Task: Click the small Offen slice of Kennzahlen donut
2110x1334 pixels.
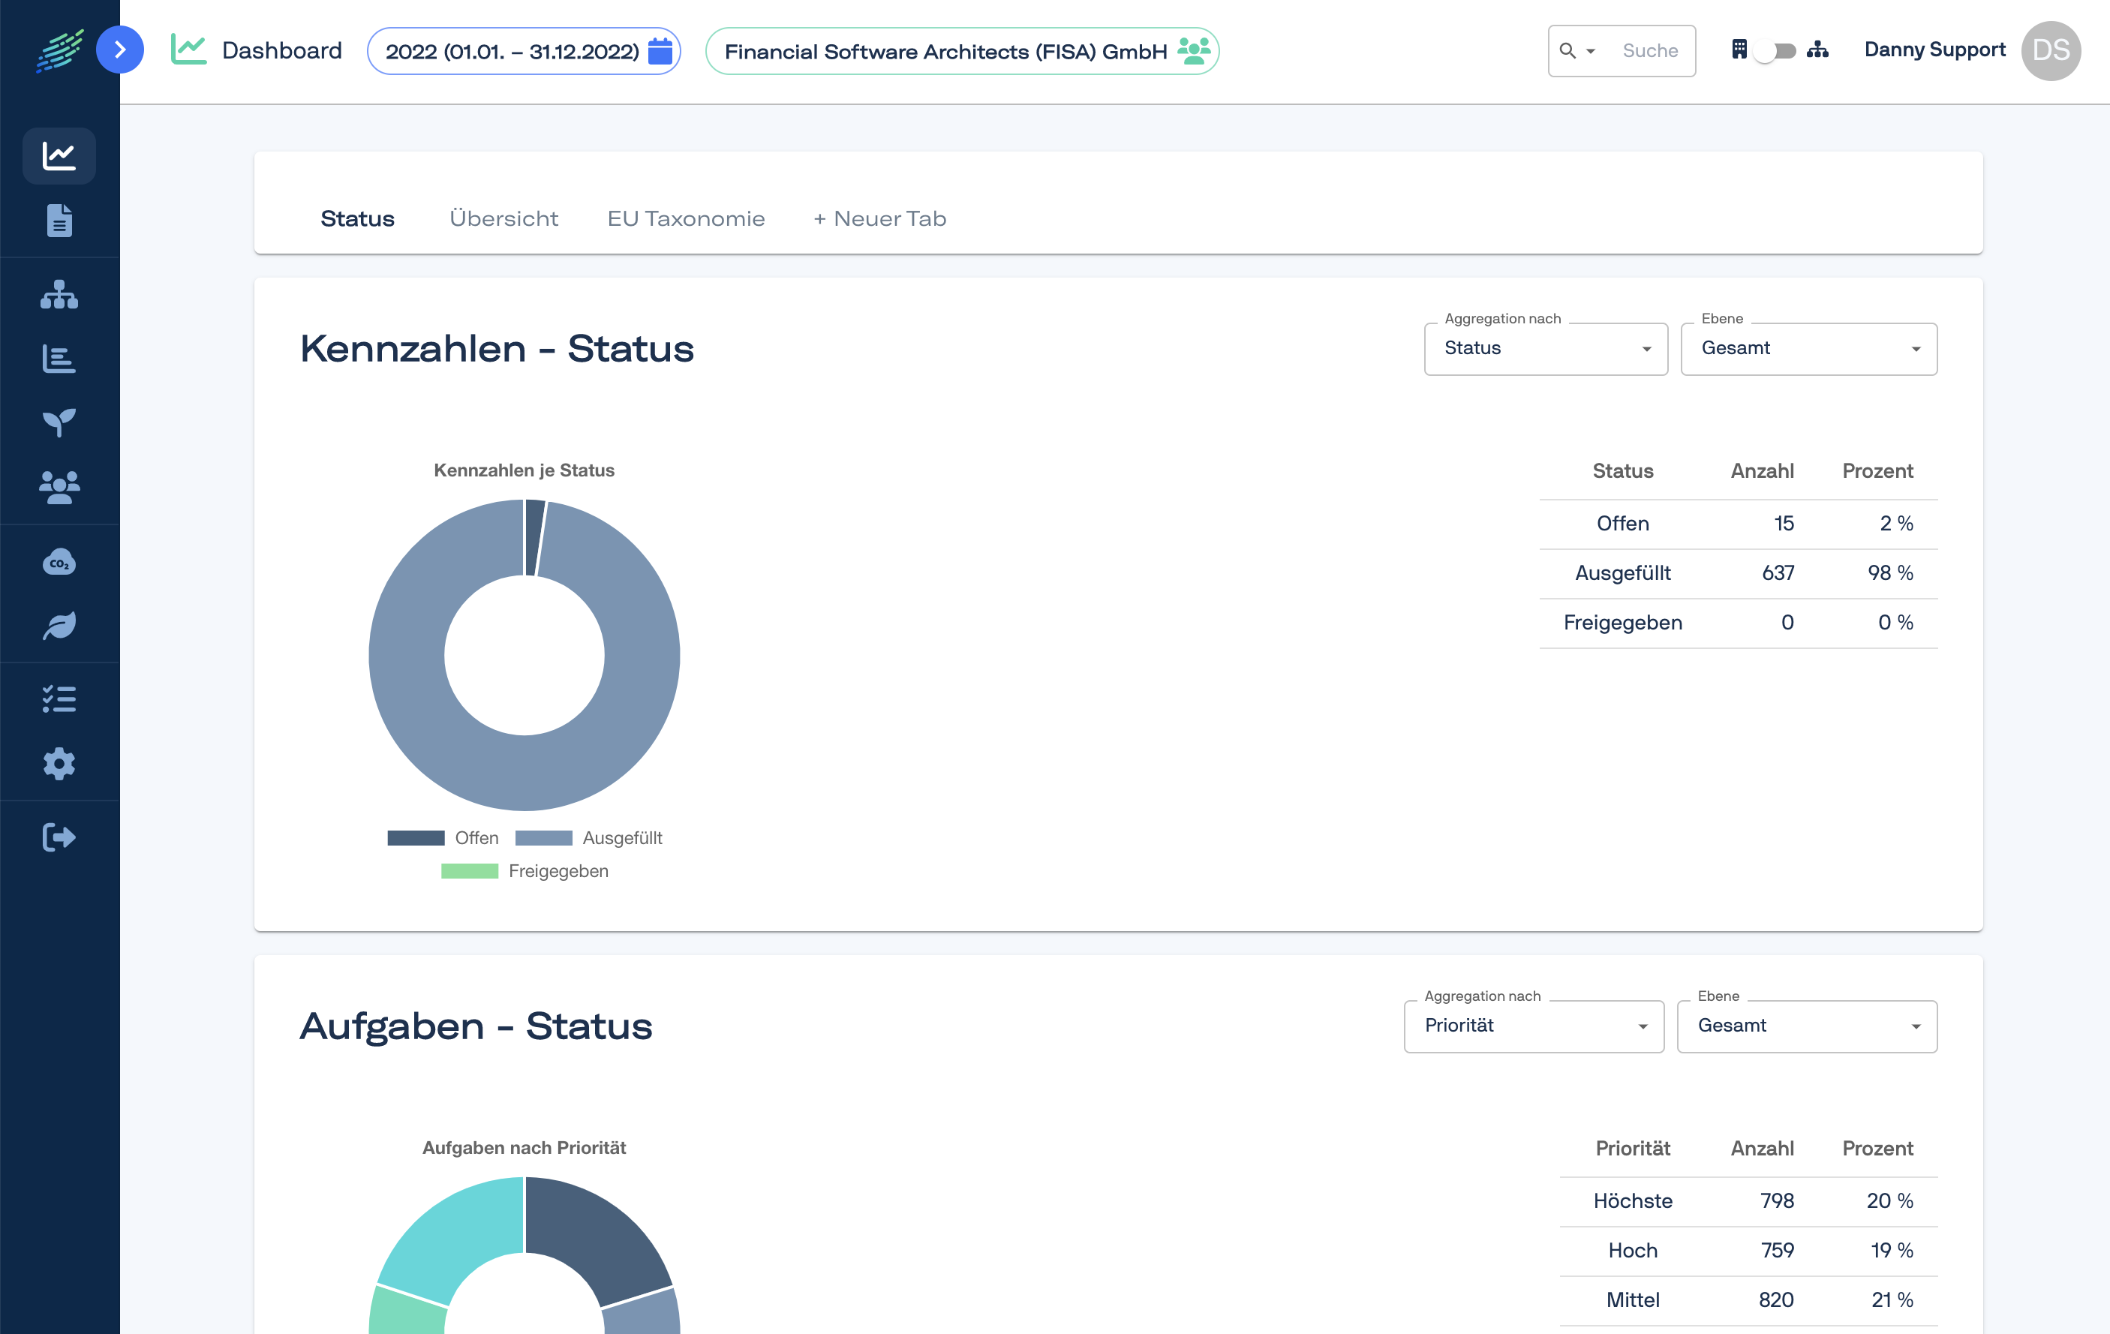Action: [x=534, y=537]
